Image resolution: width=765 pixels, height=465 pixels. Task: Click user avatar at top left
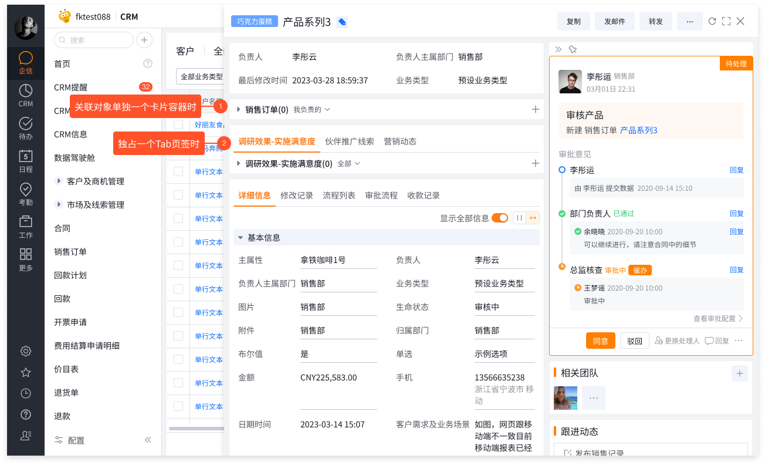coord(26,28)
